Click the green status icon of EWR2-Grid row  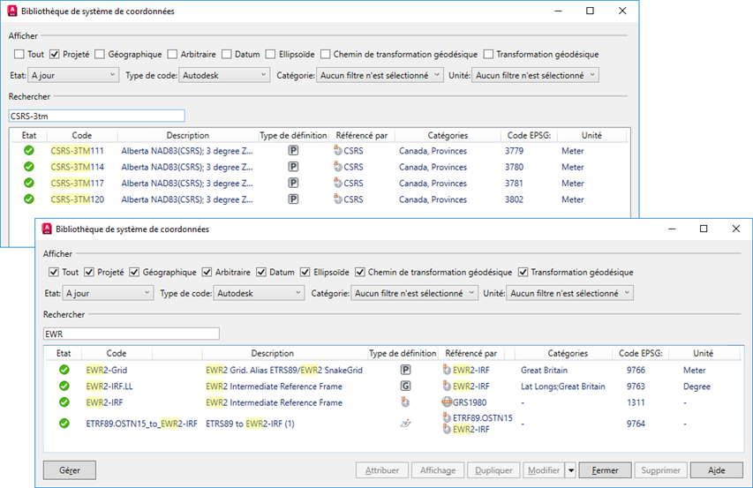[64, 370]
